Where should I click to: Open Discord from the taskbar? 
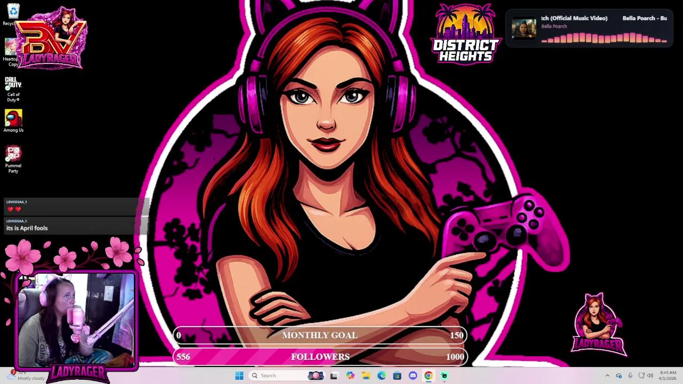pos(412,375)
